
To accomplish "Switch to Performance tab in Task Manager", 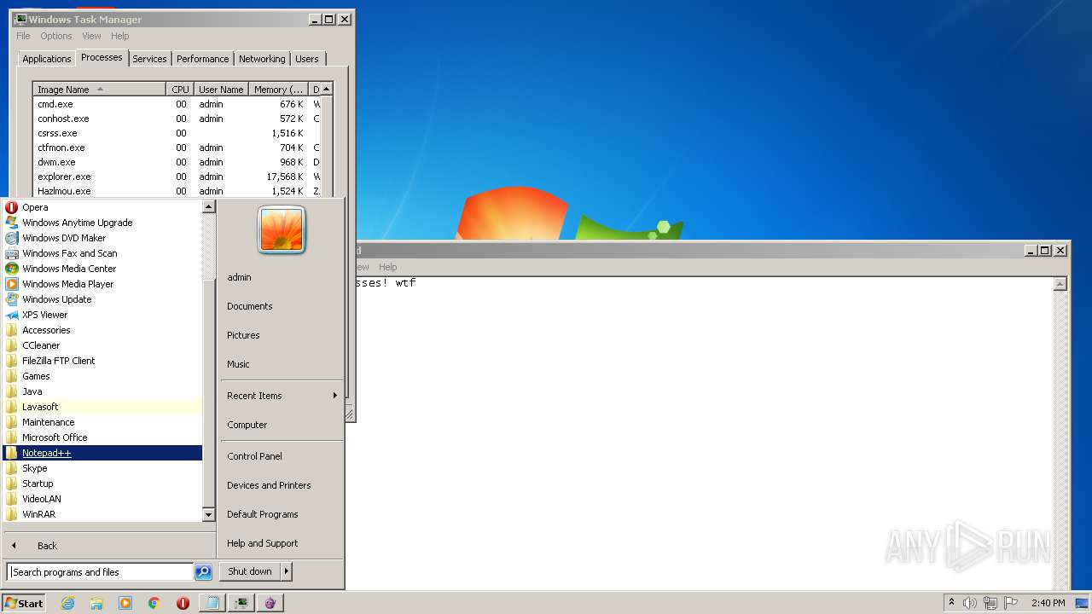I will point(202,59).
